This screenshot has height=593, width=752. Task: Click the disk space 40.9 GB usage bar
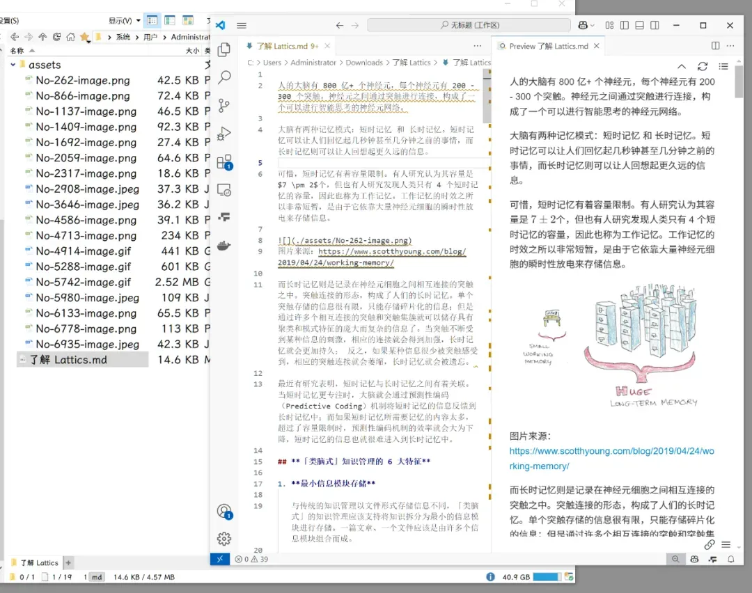(547, 577)
